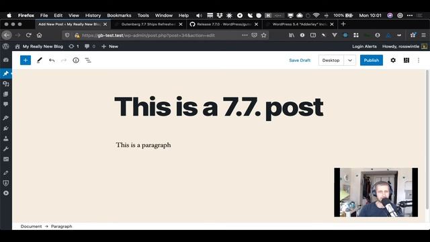Go to Firefox home page icon

point(40,35)
